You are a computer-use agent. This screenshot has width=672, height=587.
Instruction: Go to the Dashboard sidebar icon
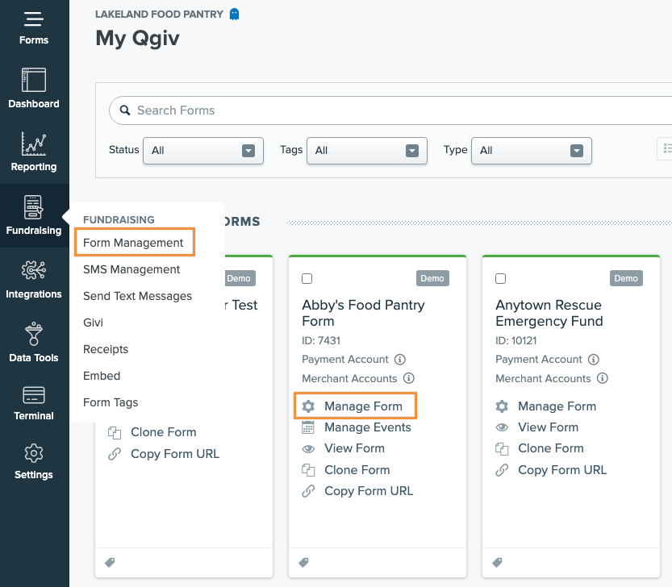coord(33,80)
